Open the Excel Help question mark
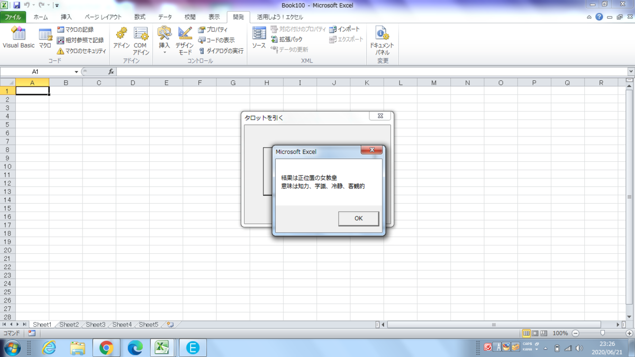635x357 pixels. [598, 17]
